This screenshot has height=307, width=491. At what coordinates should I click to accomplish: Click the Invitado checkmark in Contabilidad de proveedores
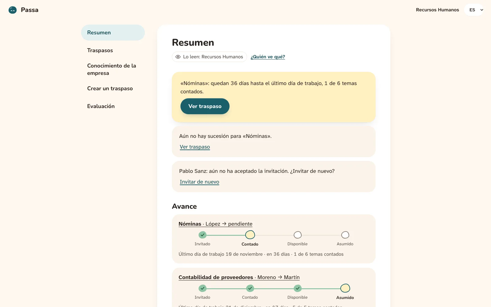click(x=203, y=288)
